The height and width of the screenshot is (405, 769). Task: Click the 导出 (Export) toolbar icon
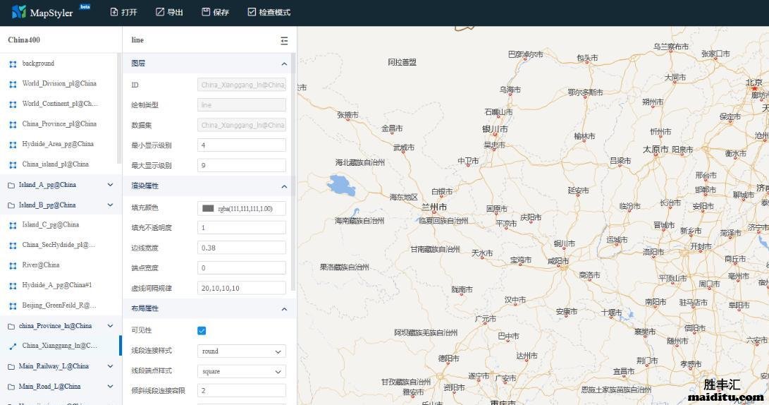(x=160, y=12)
